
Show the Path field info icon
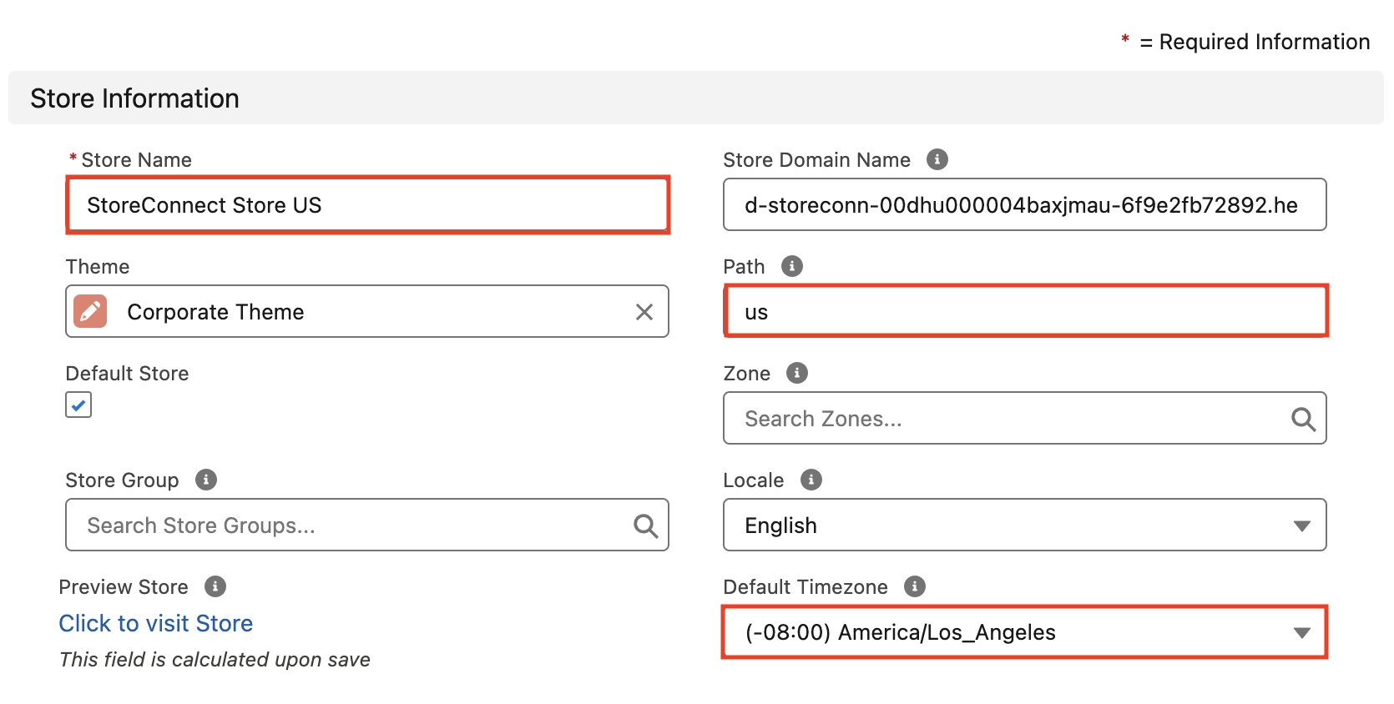(792, 266)
